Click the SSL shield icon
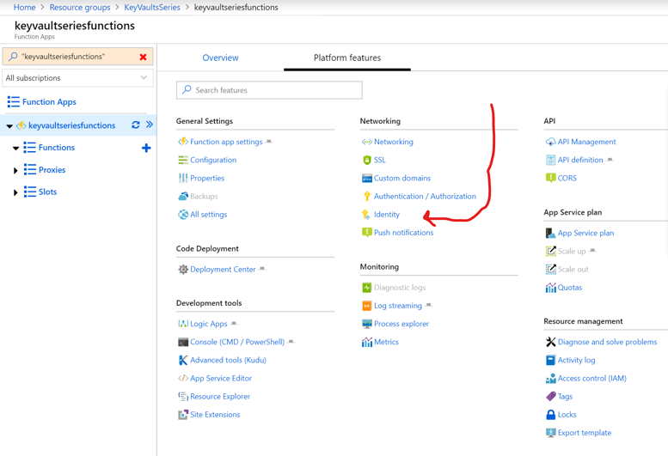 pyautogui.click(x=367, y=160)
